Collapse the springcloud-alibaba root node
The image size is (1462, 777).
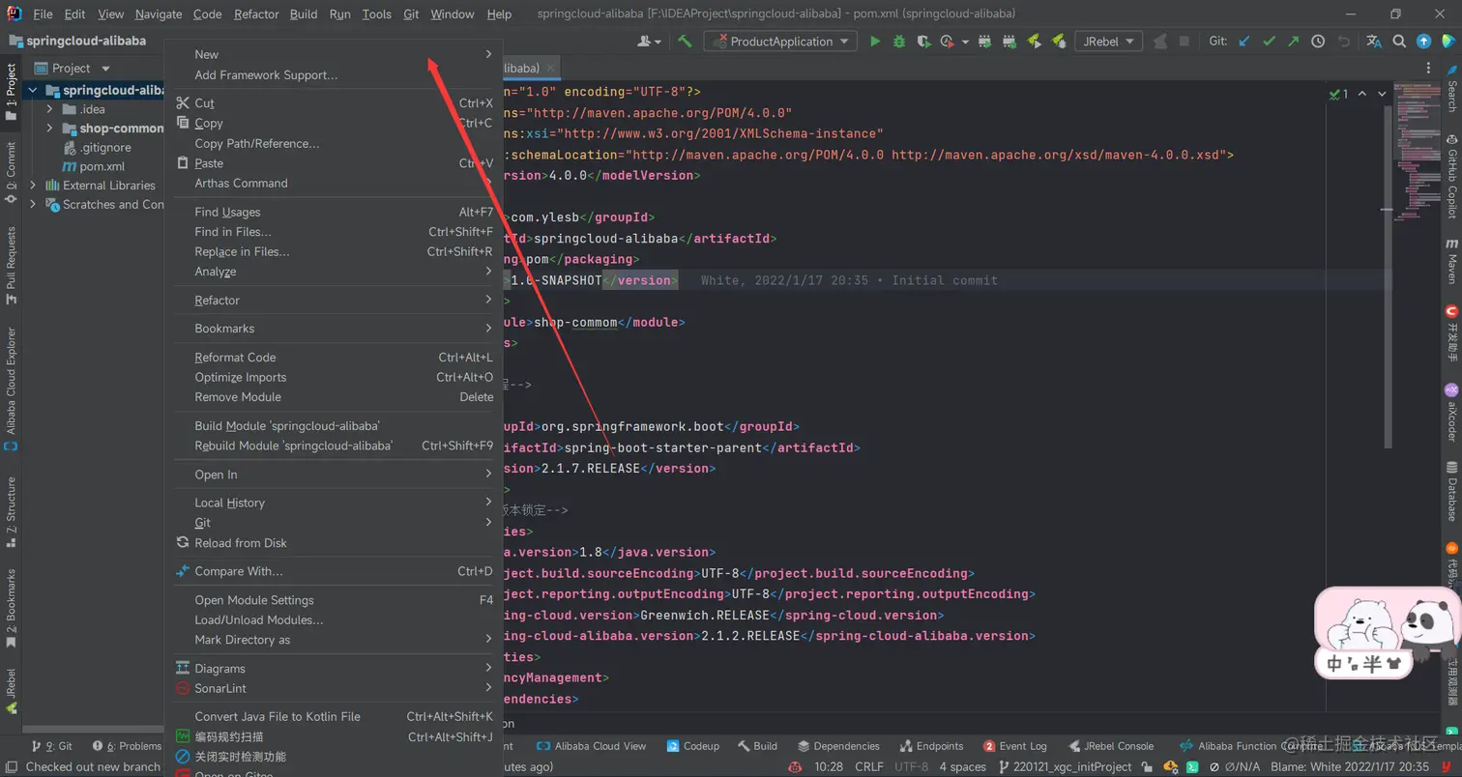(33, 90)
